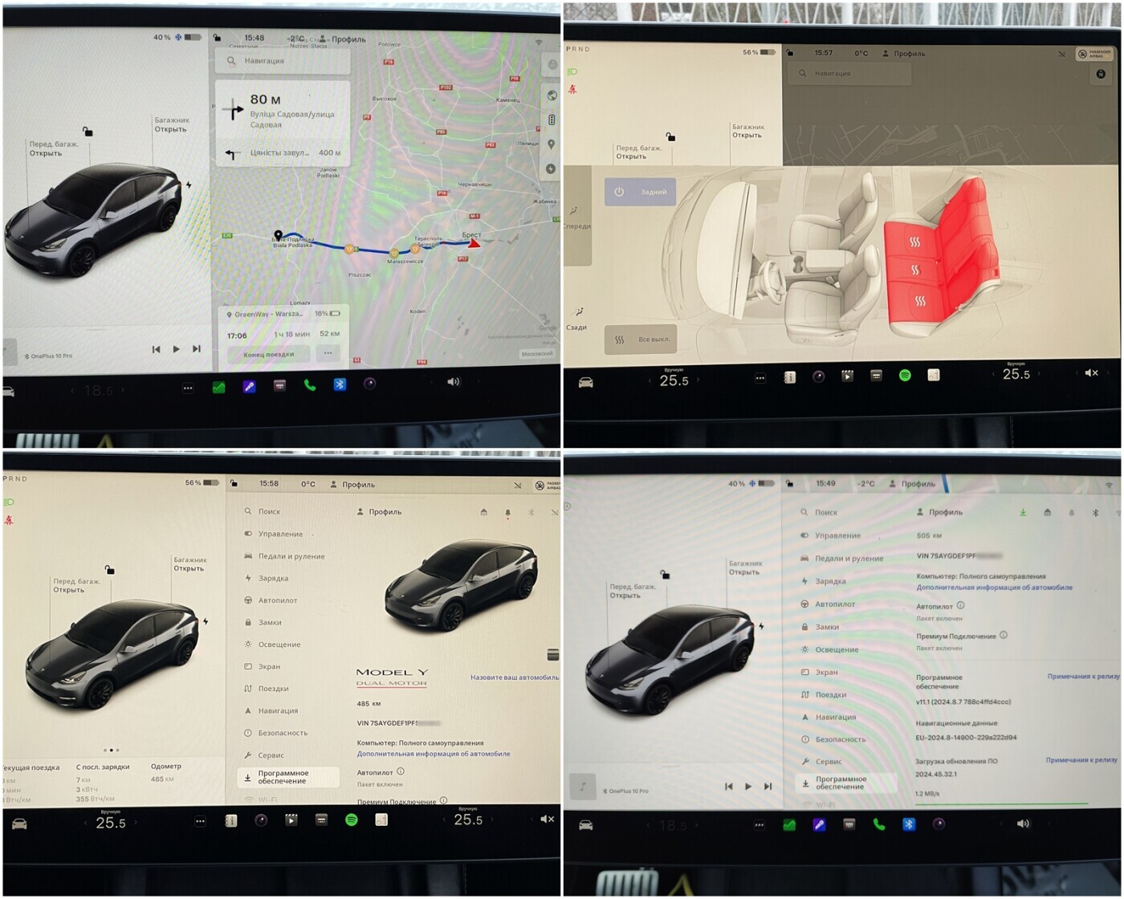Open three-dot app launcher in top-left screen dock
This screenshot has width=1124, height=899.
[188, 388]
